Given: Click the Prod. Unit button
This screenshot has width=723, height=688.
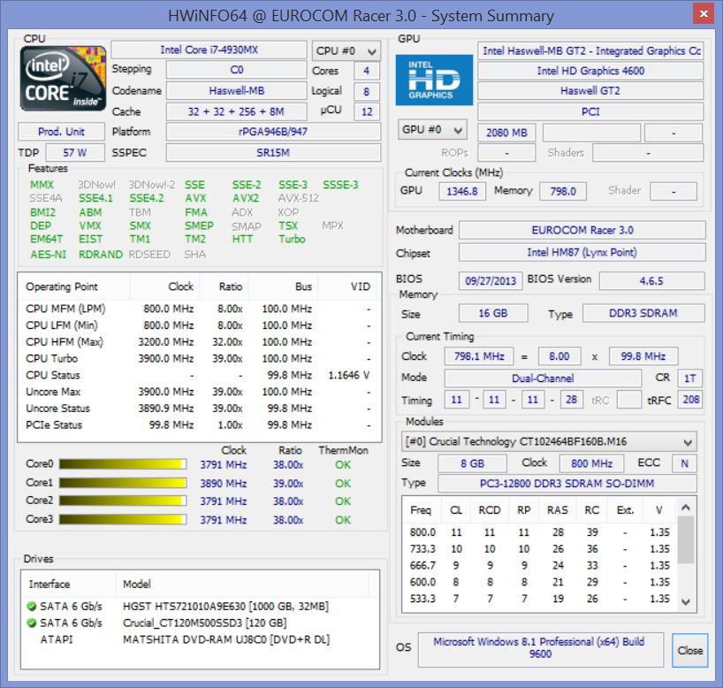Looking at the screenshot, I should tap(61, 132).
